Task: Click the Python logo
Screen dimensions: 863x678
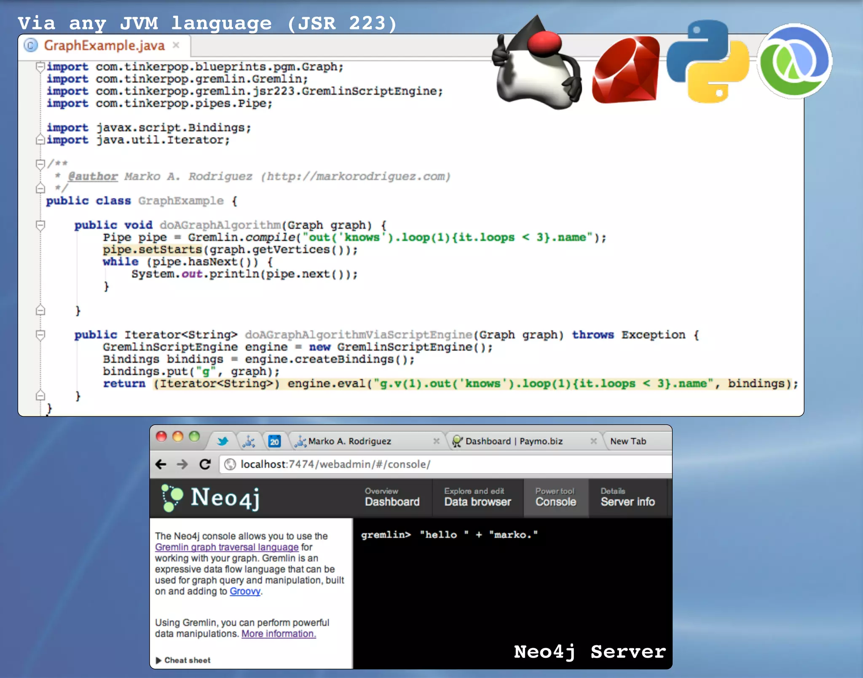Action: pos(708,62)
